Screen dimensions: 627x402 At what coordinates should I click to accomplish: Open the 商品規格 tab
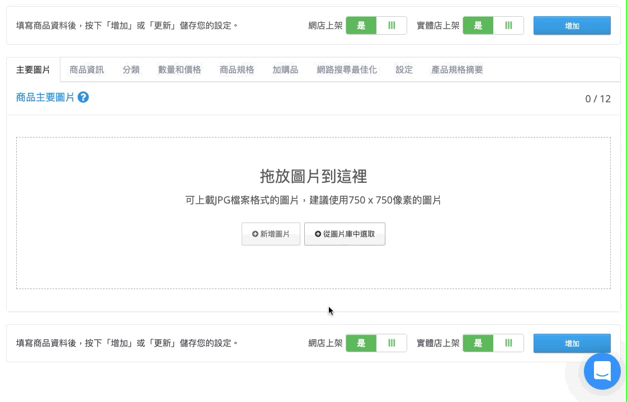237,69
